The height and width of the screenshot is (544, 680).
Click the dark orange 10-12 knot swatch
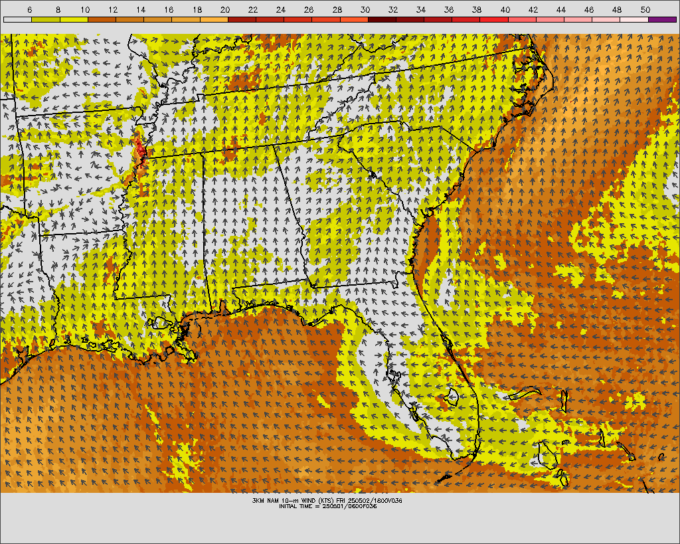(x=102, y=19)
